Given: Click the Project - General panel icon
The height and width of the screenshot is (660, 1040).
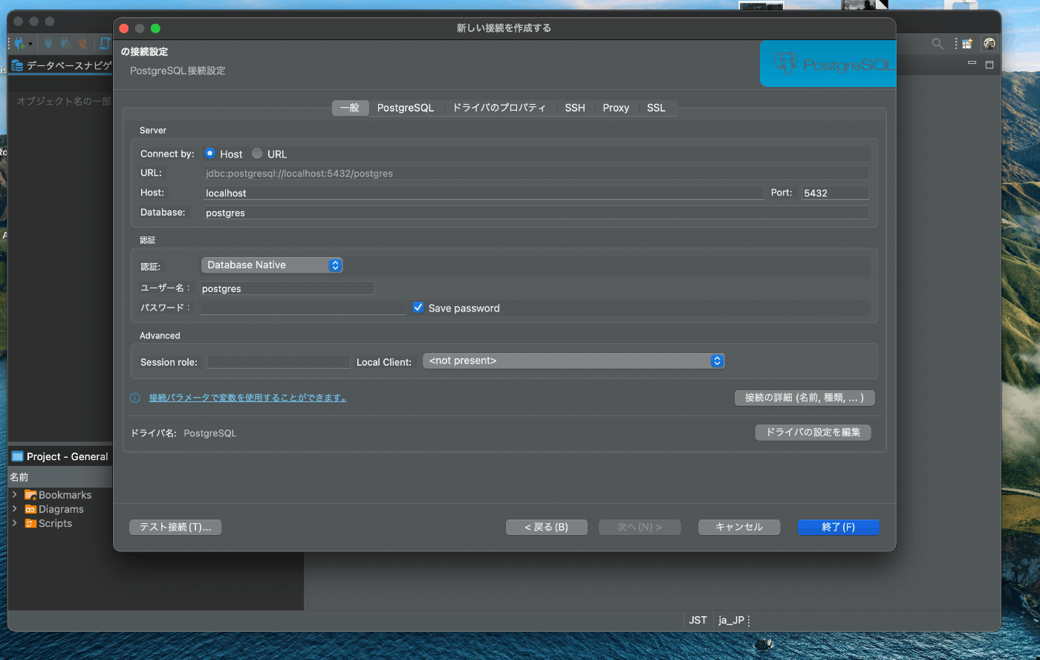Looking at the screenshot, I should [17, 456].
